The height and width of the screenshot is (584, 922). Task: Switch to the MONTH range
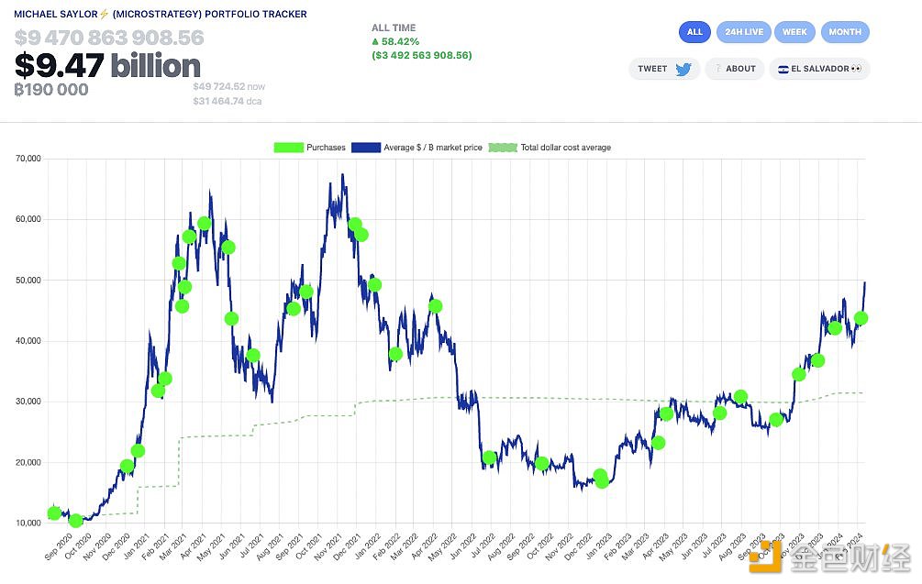tap(845, 32)
